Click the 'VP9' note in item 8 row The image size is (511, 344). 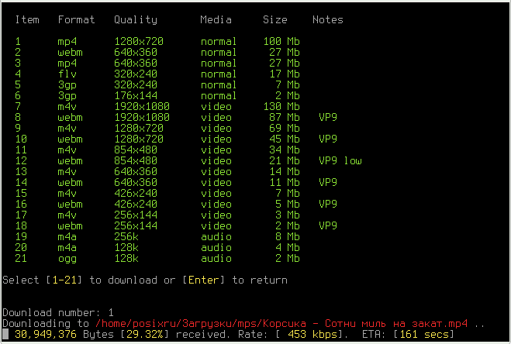[x=328, y=117]
